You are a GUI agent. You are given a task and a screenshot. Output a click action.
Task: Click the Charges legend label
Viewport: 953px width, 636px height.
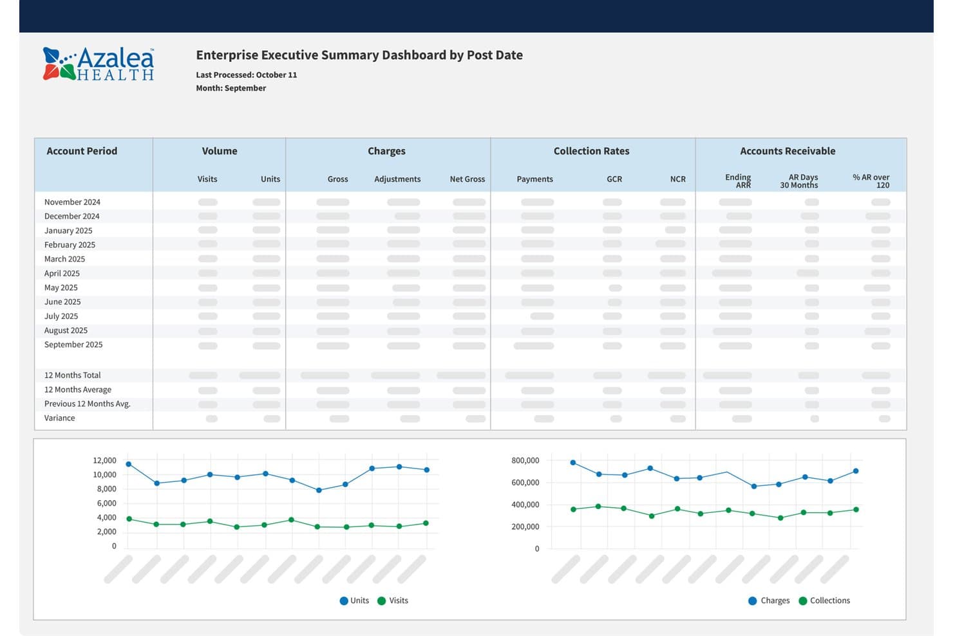(775, 601)
